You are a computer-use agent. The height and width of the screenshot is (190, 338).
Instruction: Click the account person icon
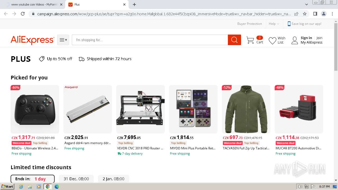click(x=294, y=40)
